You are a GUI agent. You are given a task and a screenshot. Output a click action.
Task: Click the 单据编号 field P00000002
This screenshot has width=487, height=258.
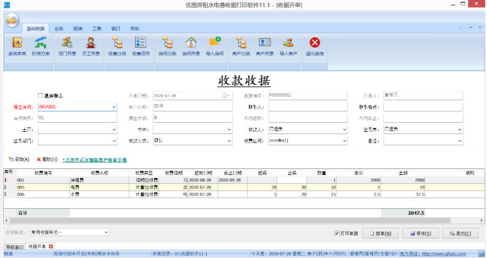308,96
